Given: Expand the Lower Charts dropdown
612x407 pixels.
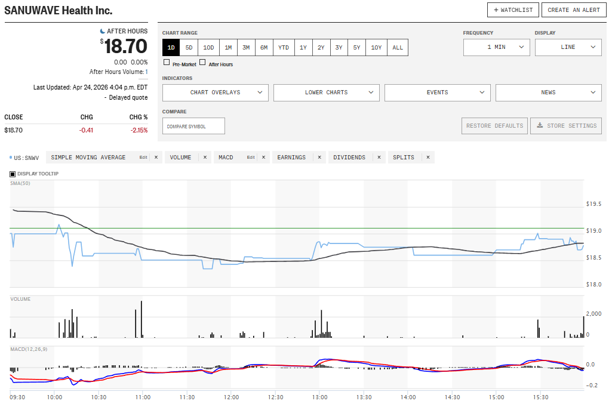Looking at the screenshot, I should [x=326, y=92].
